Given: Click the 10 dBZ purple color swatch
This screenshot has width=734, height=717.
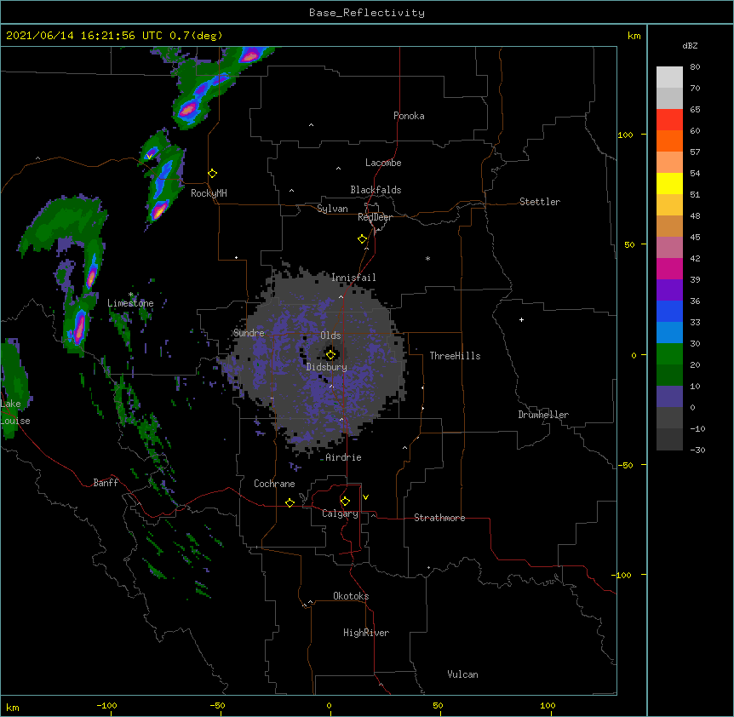Looking at the screenshot, I should pyautogui.click(x=669, y=396).
